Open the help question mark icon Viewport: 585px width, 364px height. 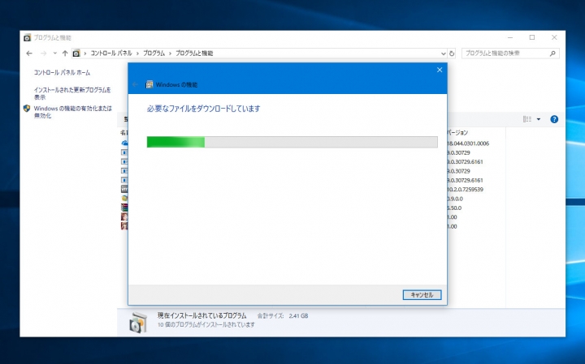pyautogui.click(x=554, y=119)
